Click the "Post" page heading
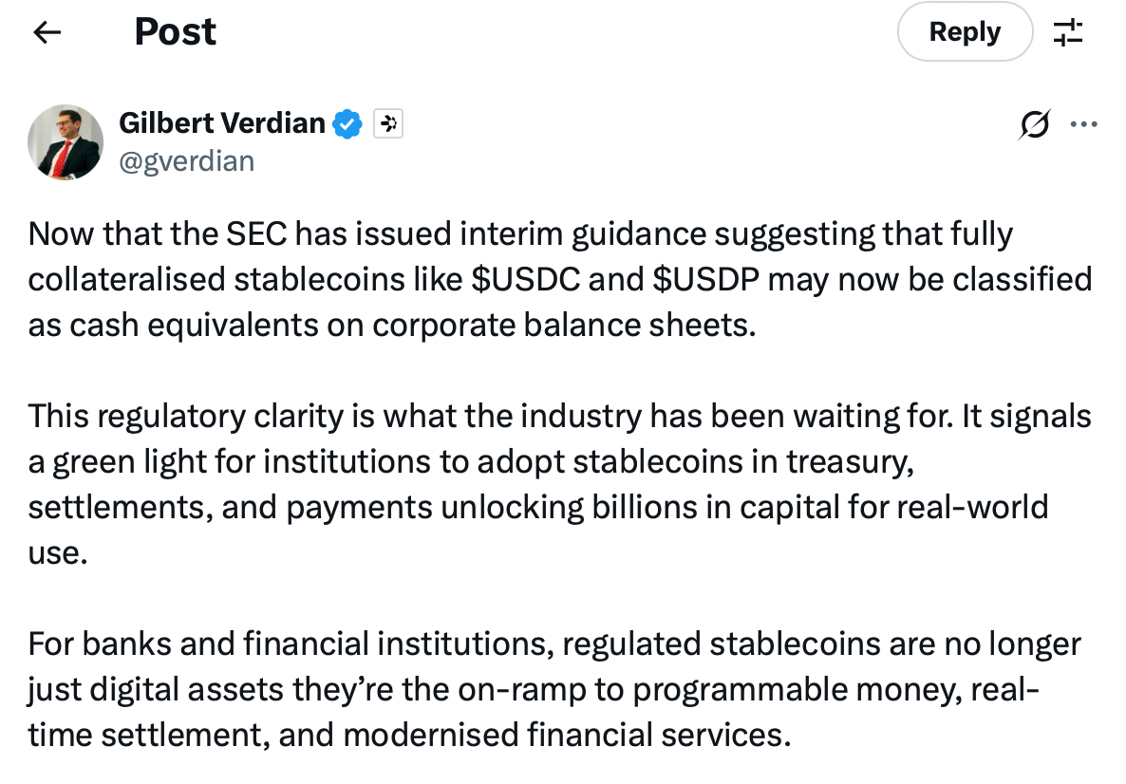The width and height of the screenshot is (1126, 784). coord(176,32)
